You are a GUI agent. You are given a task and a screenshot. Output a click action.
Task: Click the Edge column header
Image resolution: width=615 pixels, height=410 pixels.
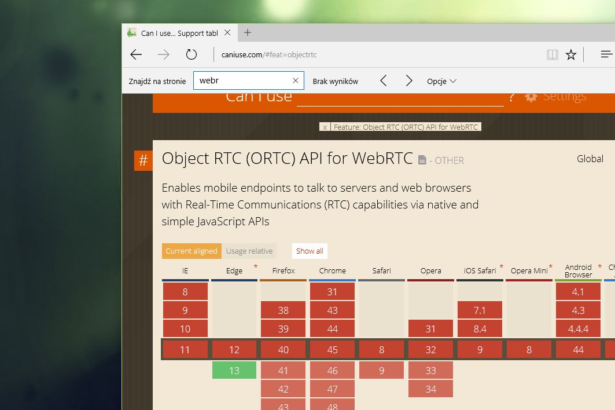tap(234, 270)
